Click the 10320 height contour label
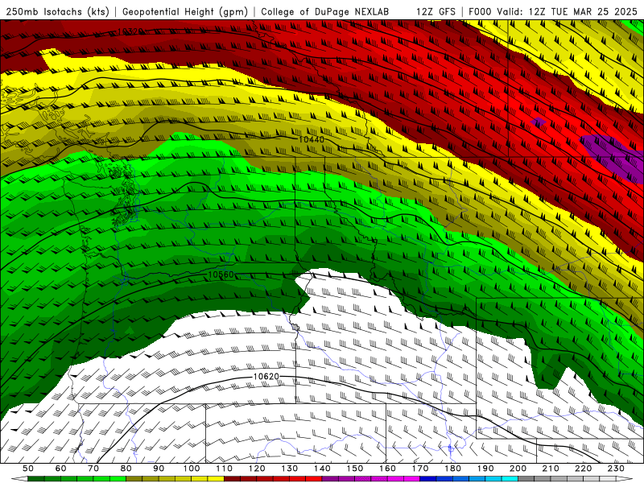 click(130, 31)
